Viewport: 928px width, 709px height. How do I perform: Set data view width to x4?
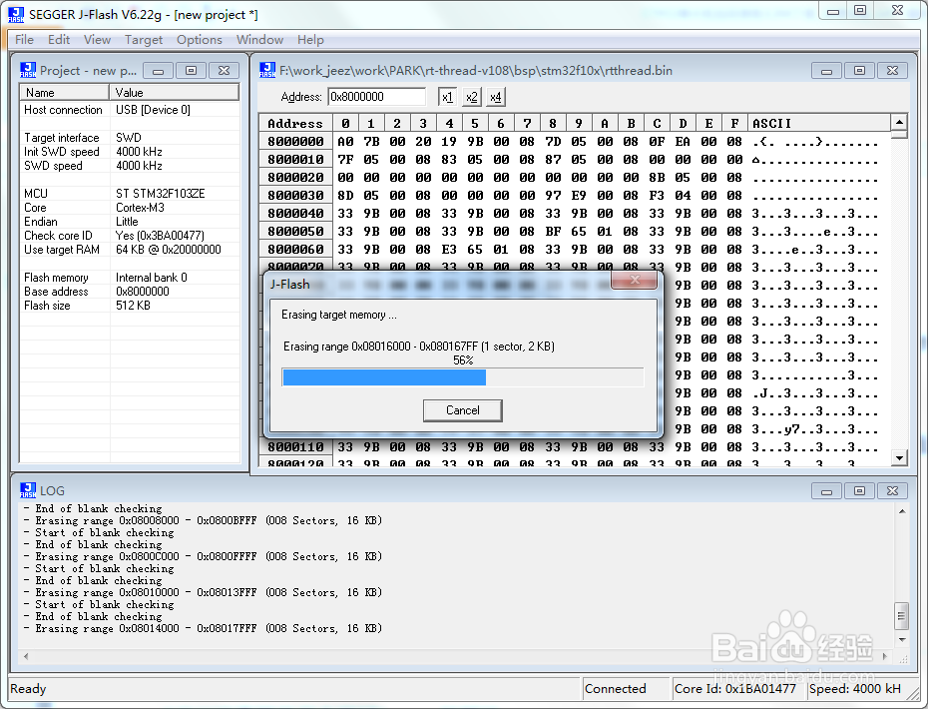(x=496, y=97)
